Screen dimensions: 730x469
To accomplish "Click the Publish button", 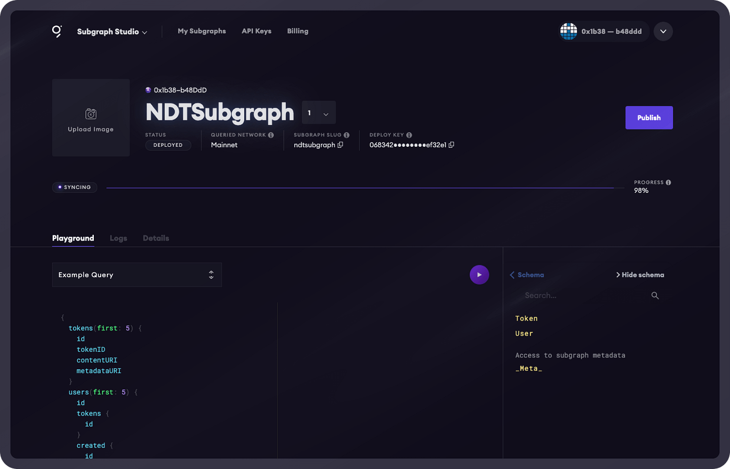I will [x=649, y=118].
